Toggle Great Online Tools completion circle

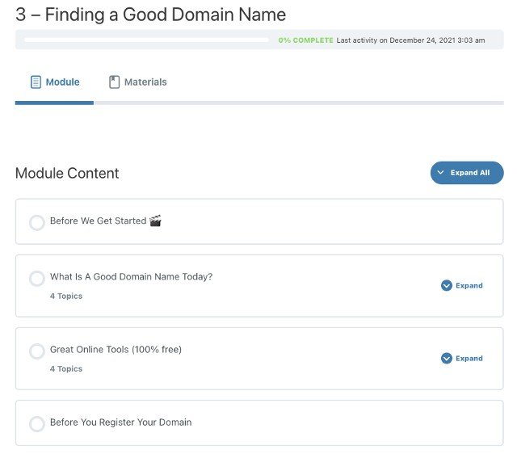pos(37,351)
